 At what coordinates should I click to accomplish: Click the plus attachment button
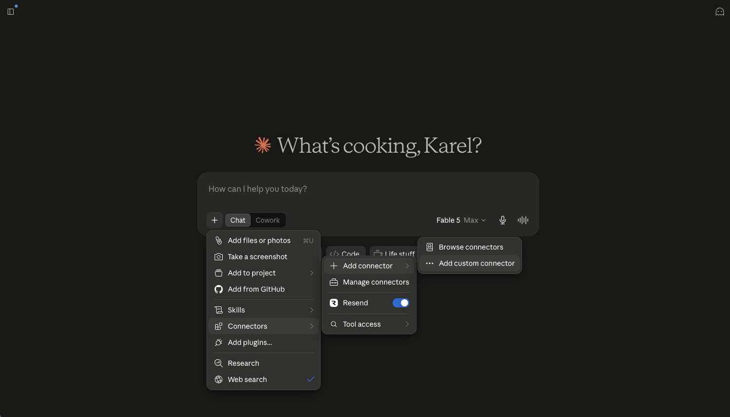[215, 220]
